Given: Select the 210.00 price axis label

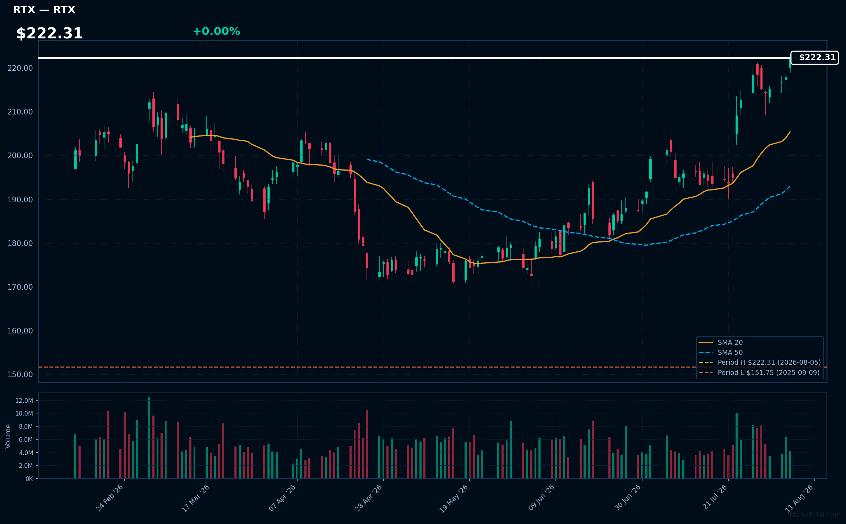Looking at the screenshot, I should pos(20,112).
